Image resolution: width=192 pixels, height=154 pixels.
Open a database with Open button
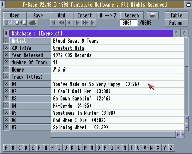coord(15,15)
